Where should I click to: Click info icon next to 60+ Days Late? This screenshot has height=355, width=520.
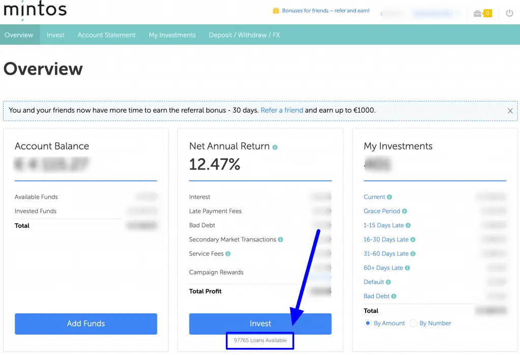coord(408,268)
